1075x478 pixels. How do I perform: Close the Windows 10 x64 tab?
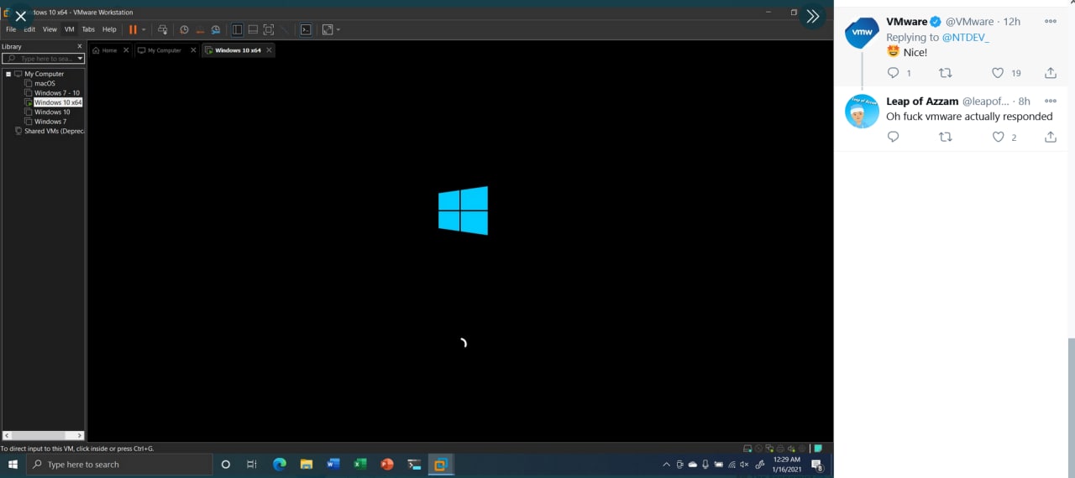point(269,50)
